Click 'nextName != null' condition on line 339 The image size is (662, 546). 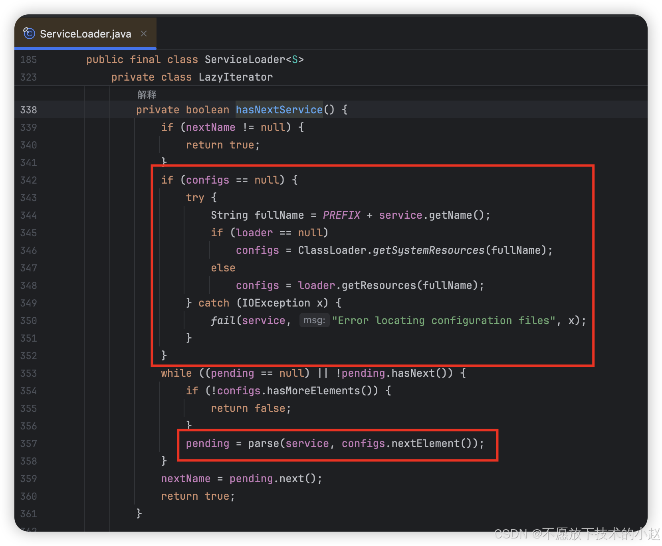coord(236,127)
